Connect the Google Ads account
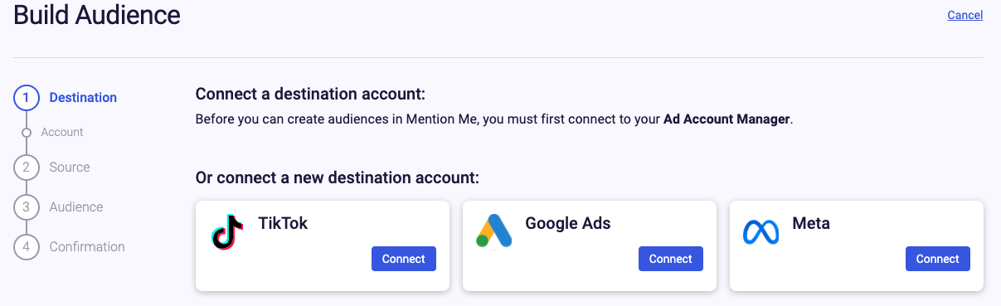Viewport: 1001px width, 306px height. click(x=671, y=259)
